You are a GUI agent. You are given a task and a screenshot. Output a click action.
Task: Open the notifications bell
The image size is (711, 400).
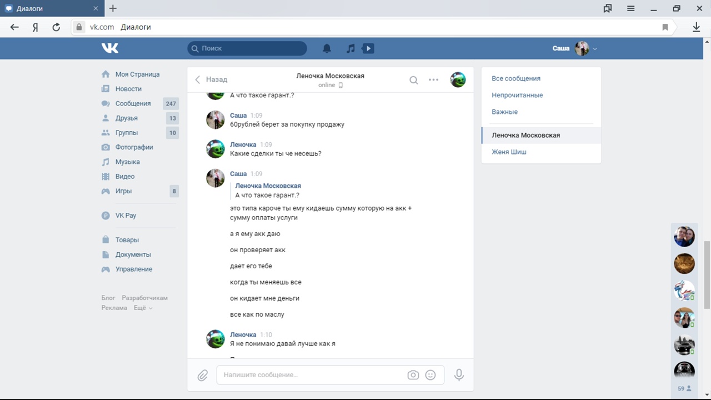tap(327, 48)
